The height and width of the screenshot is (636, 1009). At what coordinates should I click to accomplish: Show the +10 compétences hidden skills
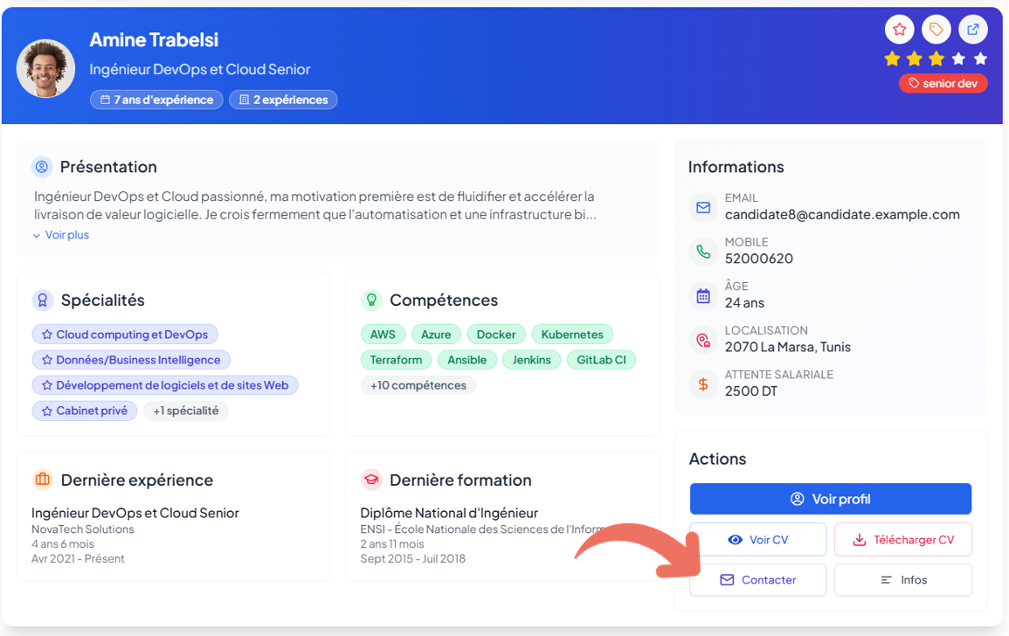(x=418, y=385)
